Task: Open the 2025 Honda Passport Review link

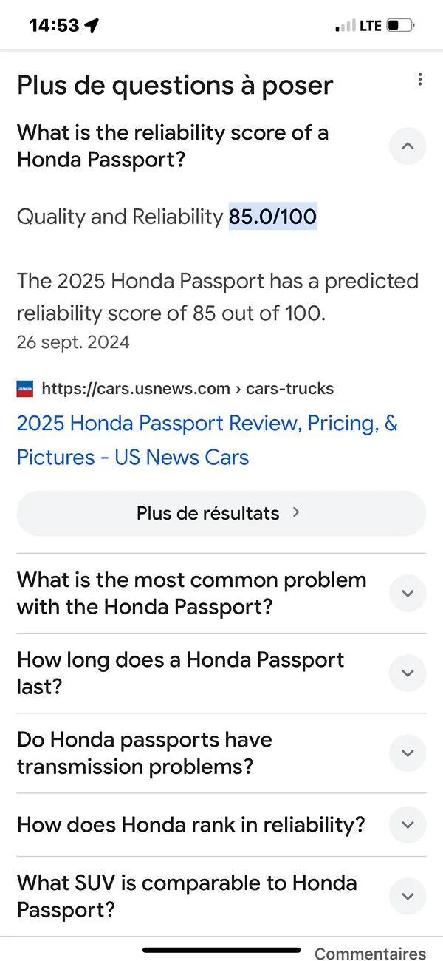Action: pyautogui.click(x=207, y=440)
